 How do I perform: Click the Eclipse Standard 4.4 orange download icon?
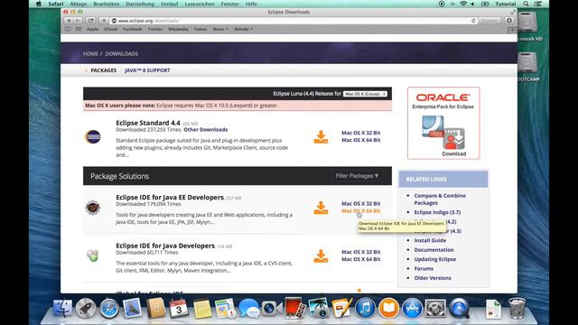click(x=321, y=137)
